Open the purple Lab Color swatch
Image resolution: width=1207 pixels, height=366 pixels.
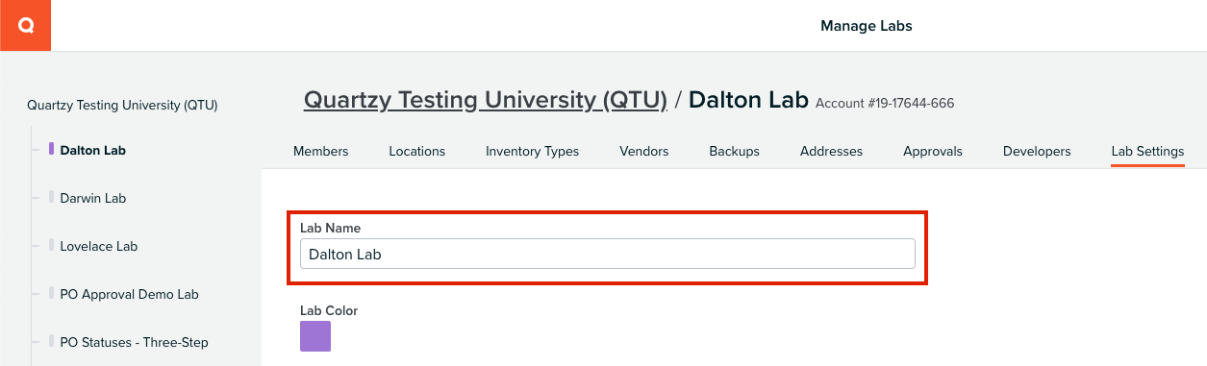[315, 336]
